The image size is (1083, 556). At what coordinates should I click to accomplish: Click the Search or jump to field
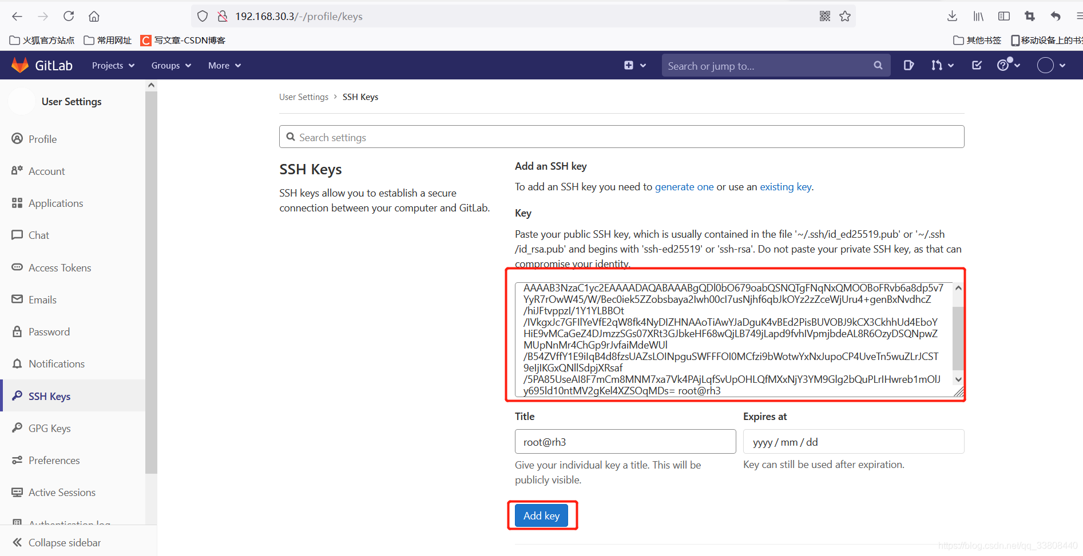click(776, 66)
